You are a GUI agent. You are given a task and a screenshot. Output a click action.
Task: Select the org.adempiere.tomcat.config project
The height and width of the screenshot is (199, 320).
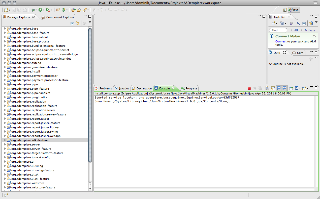pos(31,157)
